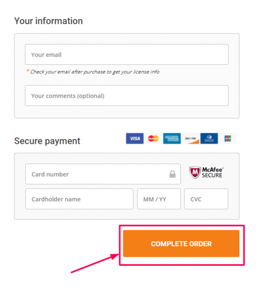Click the Discover card logo
The height and width of the screenshot is (289, 271).
(191, 138)
